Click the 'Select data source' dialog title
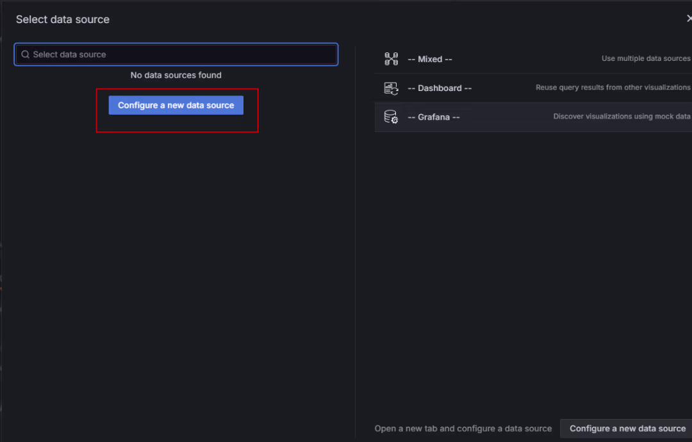The width and height of the screenshot is (692, 442). (x=63, y=19)
